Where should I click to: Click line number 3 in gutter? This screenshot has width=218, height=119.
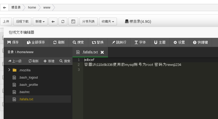(x=79, y=70)
